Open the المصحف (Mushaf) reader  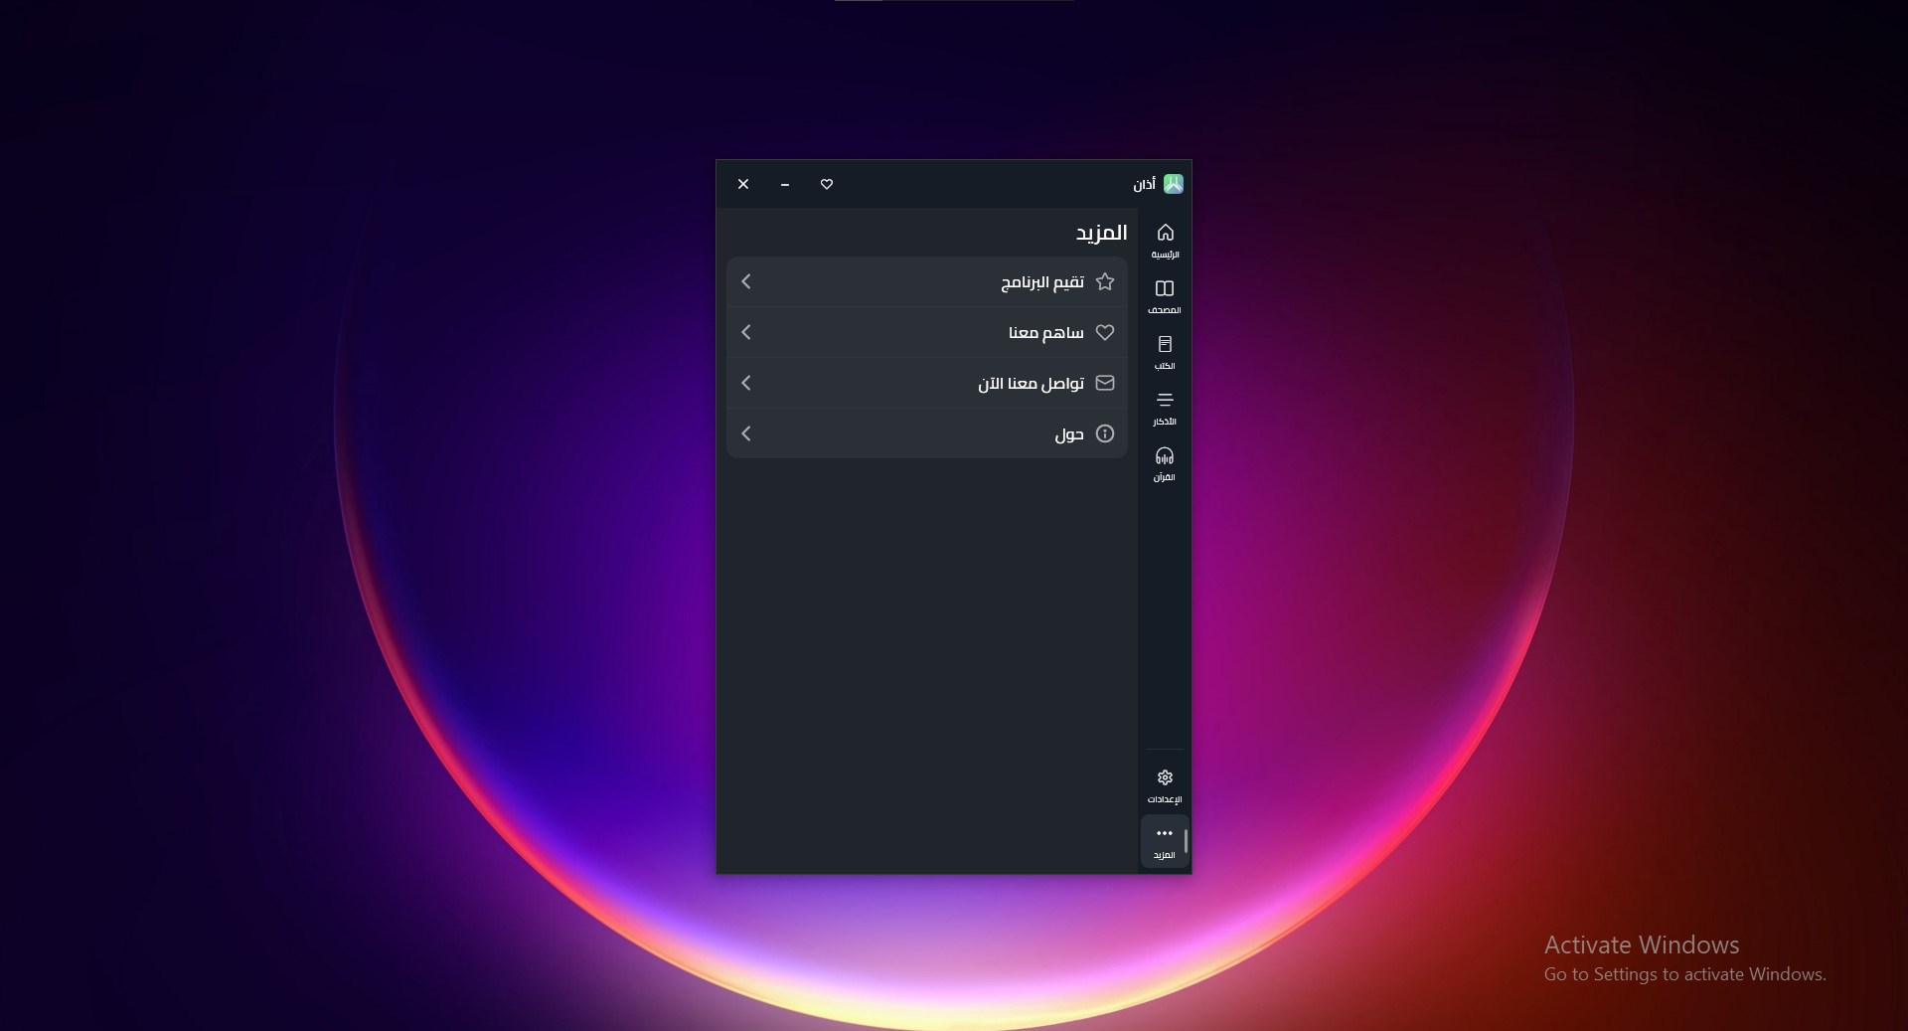pyautogui.click(x=1165, y=298)
